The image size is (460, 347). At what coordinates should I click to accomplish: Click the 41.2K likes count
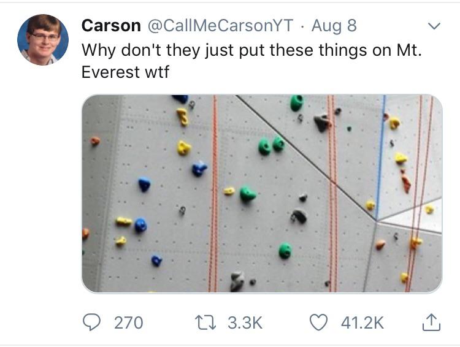pyautogui.click(x=362, y=322)
